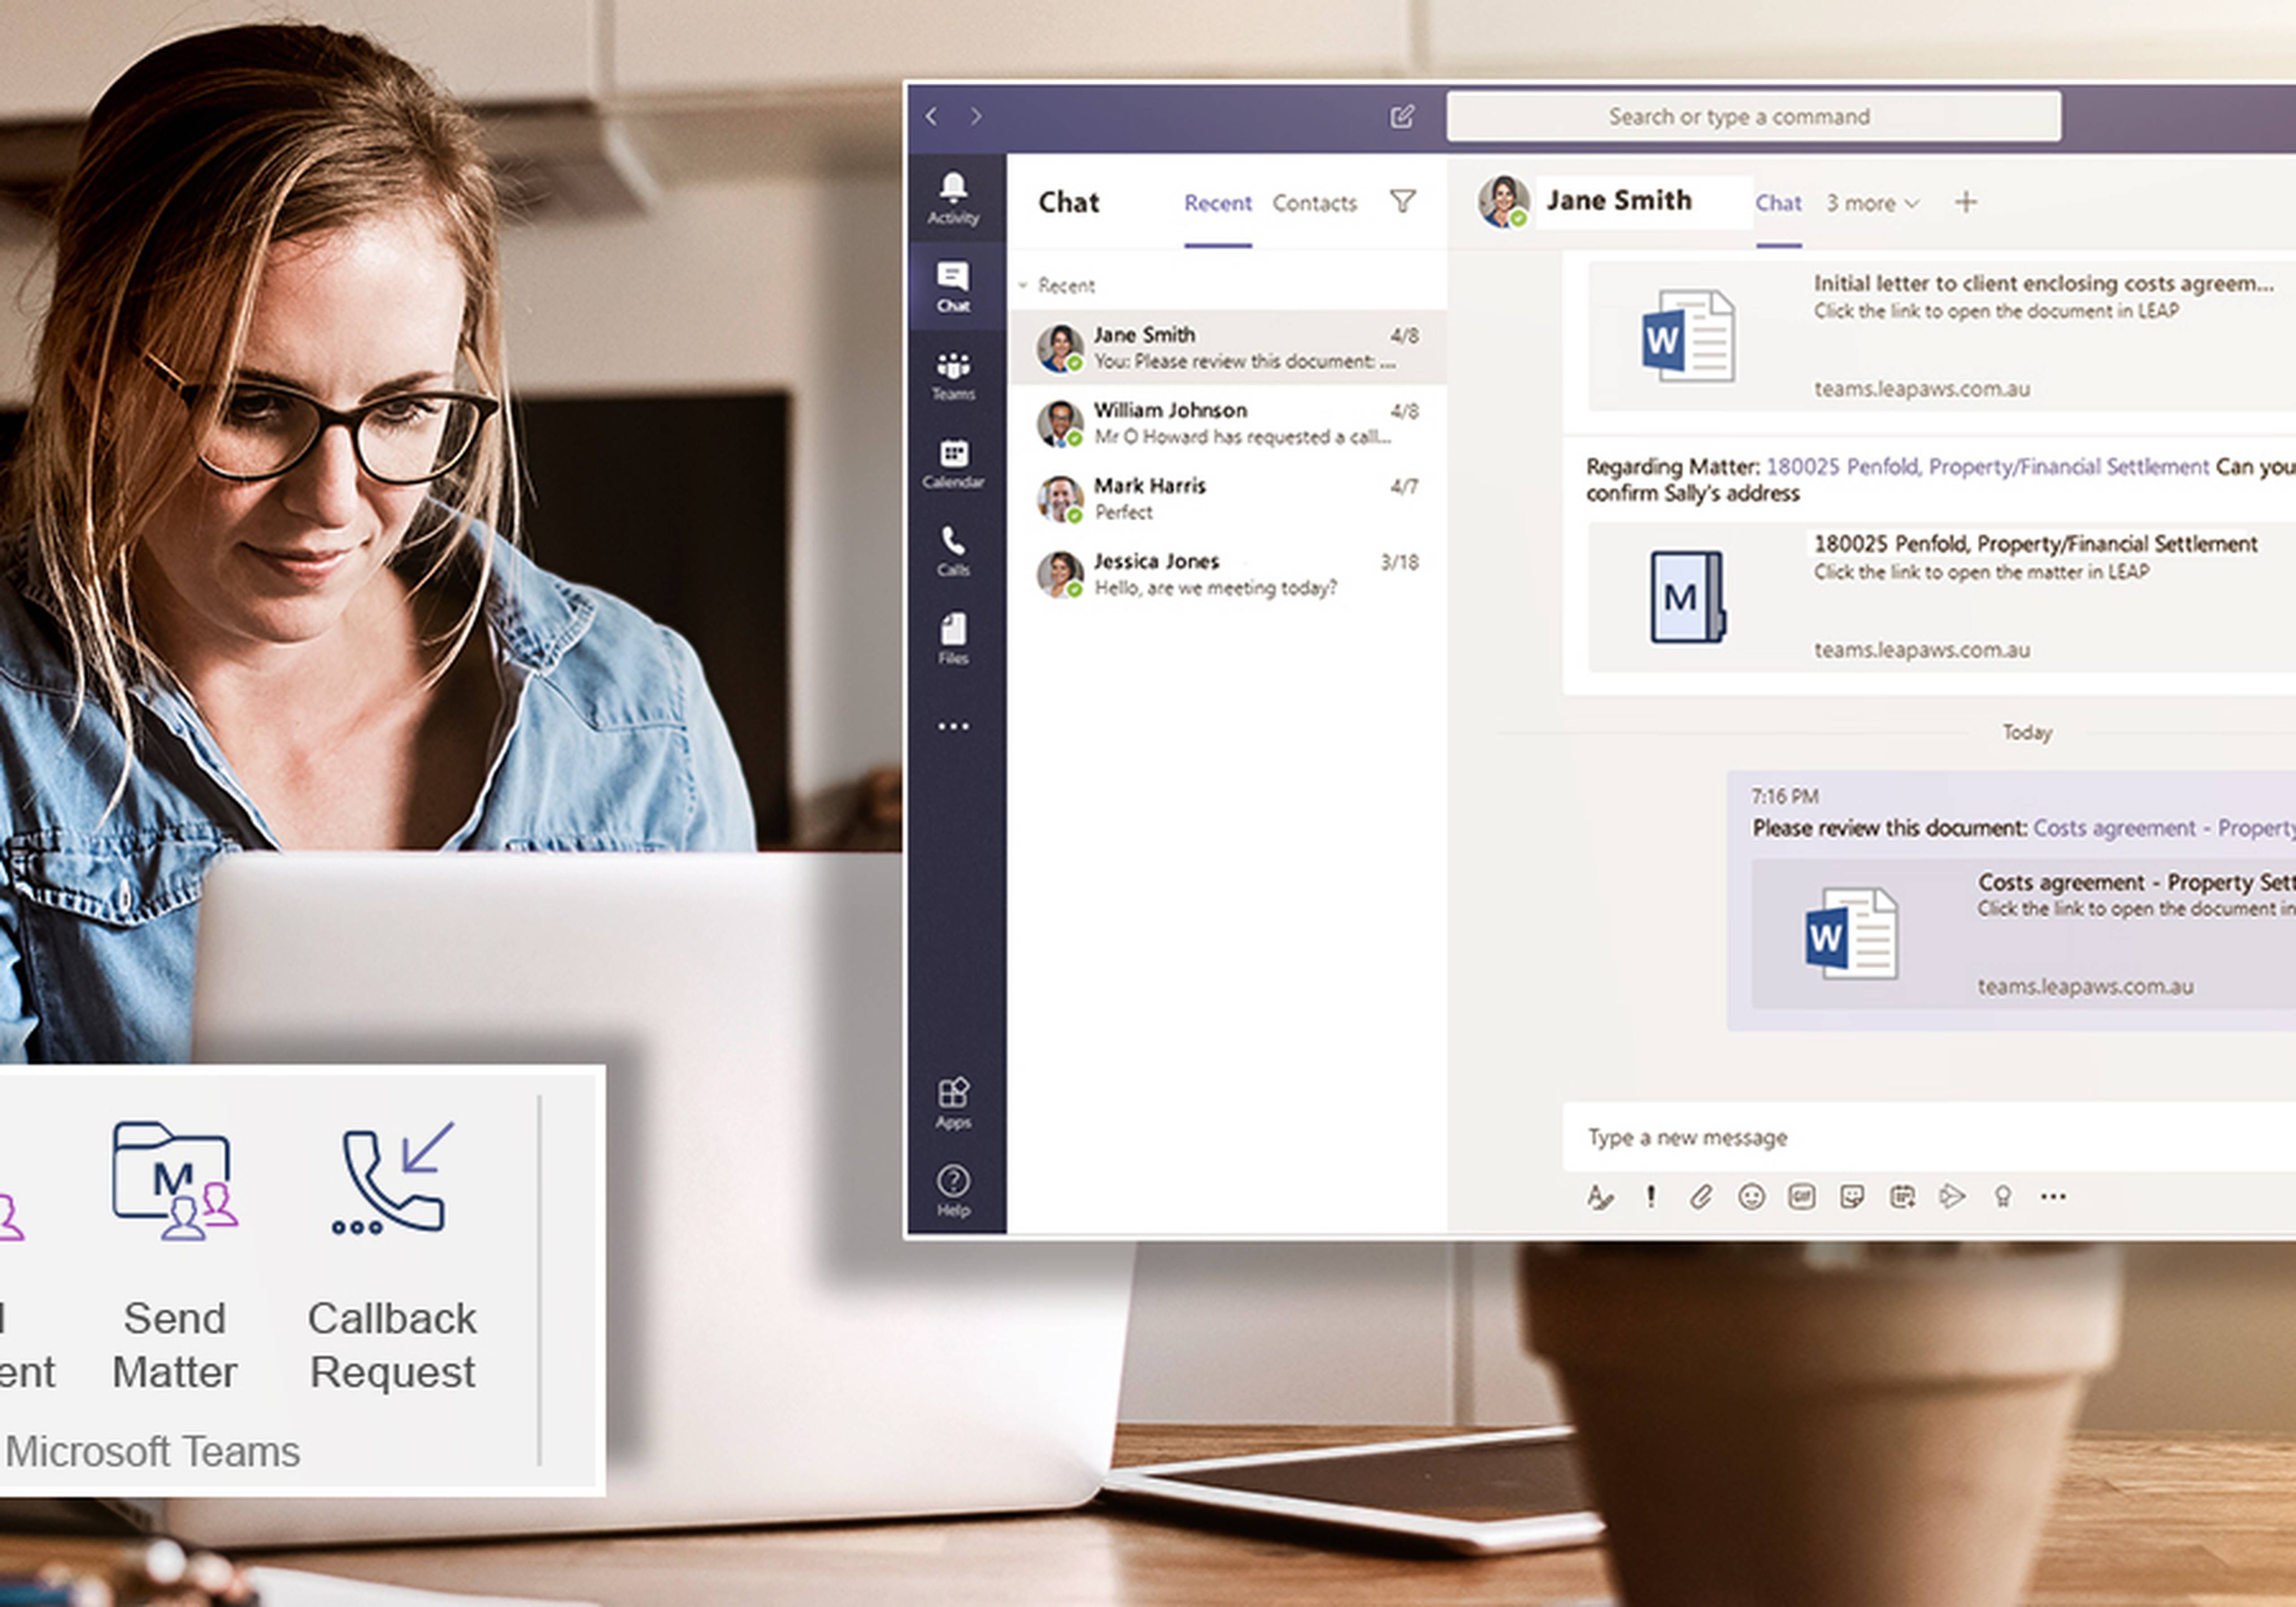Image resolution: width=2296 pixels, height=1607 pixels.
Task: Open the 180025 Penfold matter card title
Action: coord(2035,544)
